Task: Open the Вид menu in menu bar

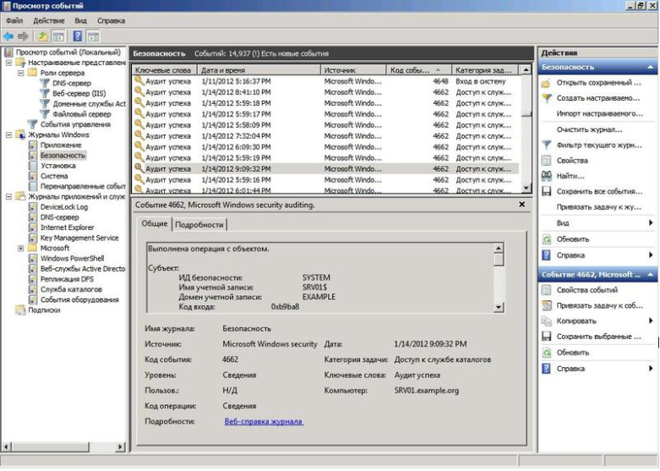Action: click(80, 20)
